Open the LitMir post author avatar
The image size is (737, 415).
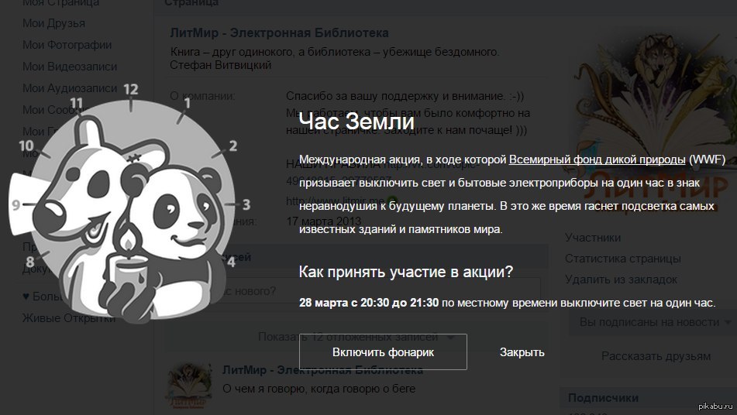(188, 385)
